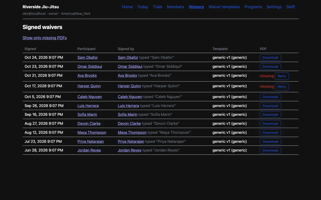The height and width of the screenshot is (200, 321).
Task: Show only missing PDFs
Action: click(x=45, y=38)
